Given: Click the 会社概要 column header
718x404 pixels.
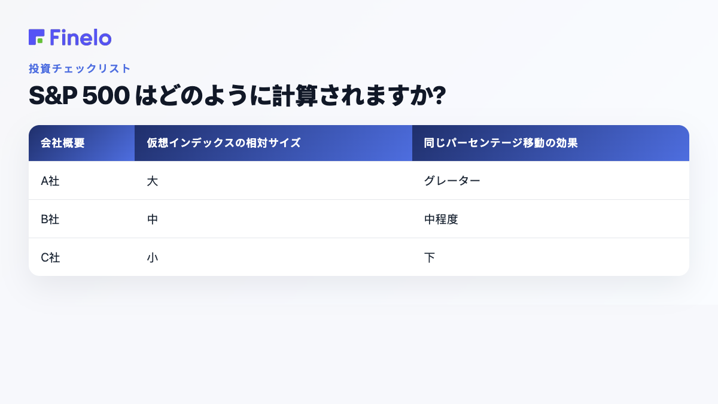Looking at the screenshot, I should click(81, 143).
